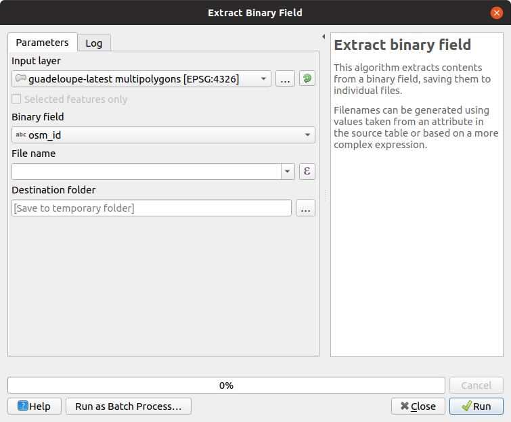
Task: Open the Binary field osm_id dropdown
Action: click(x=163, y=135)
